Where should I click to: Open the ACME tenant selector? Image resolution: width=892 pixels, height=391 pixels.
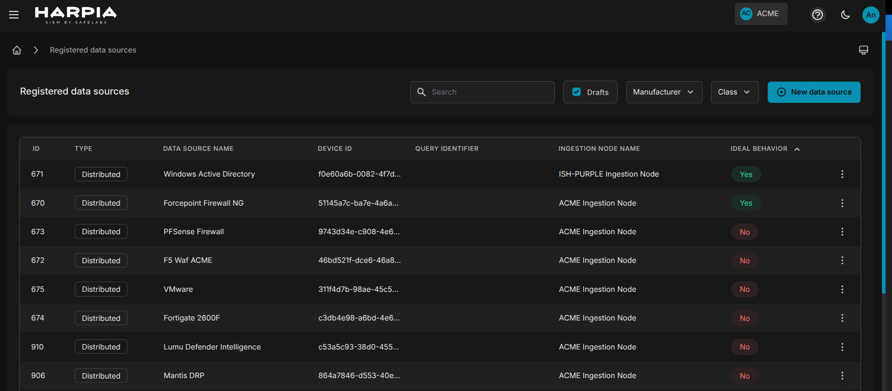(761, 14)
